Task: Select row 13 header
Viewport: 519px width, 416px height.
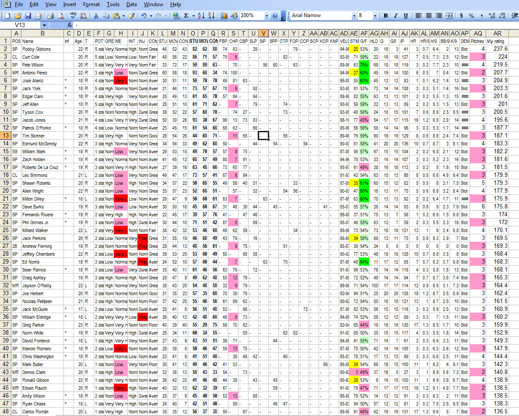Action: pos(6,135)
